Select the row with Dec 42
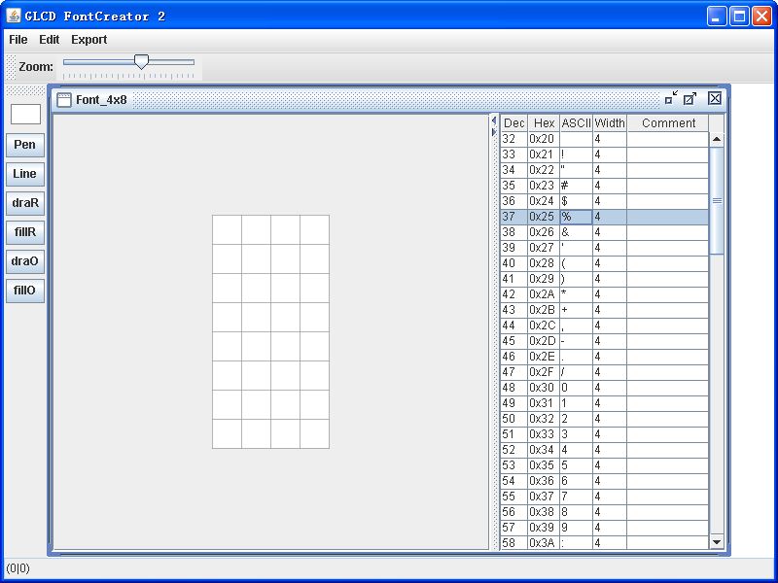This screenshot has width=778, height=583. tap(604, 294)
